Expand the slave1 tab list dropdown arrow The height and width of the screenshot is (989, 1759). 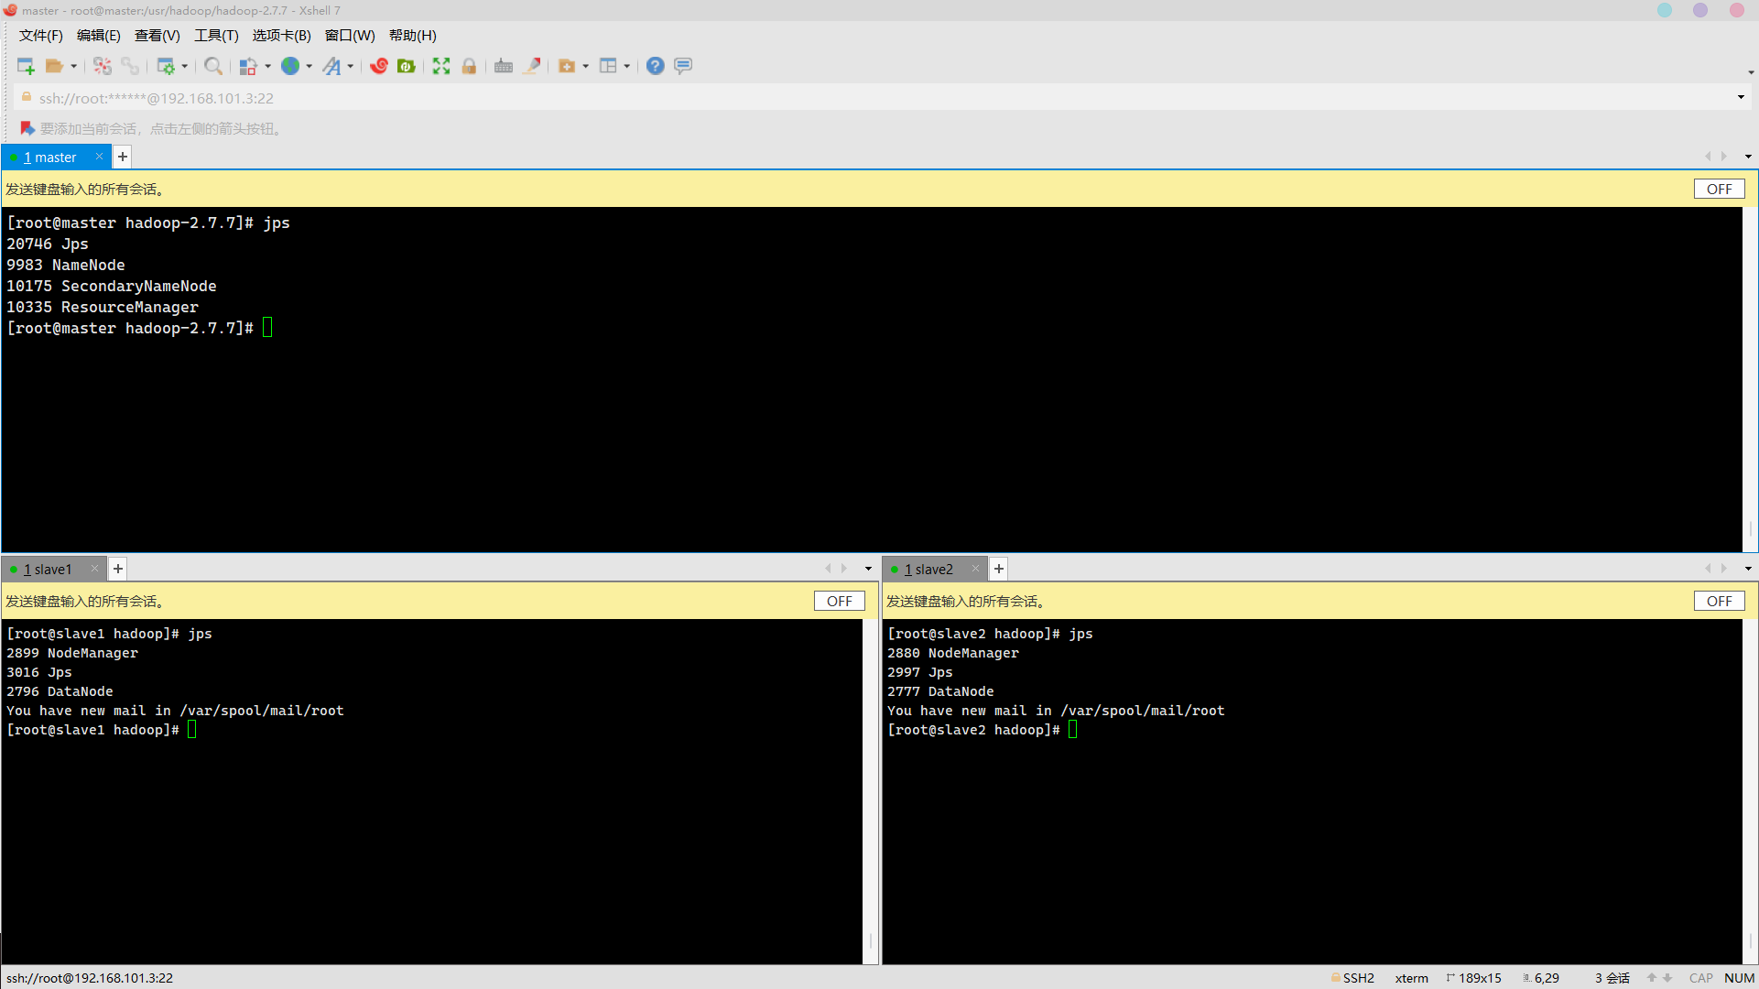(x=868, y=569)
